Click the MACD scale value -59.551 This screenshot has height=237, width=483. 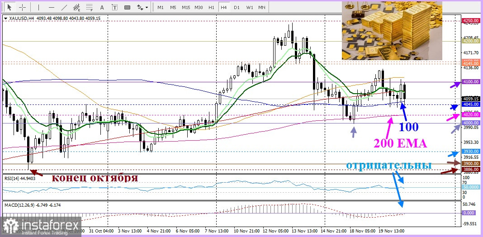coord(469,224)
